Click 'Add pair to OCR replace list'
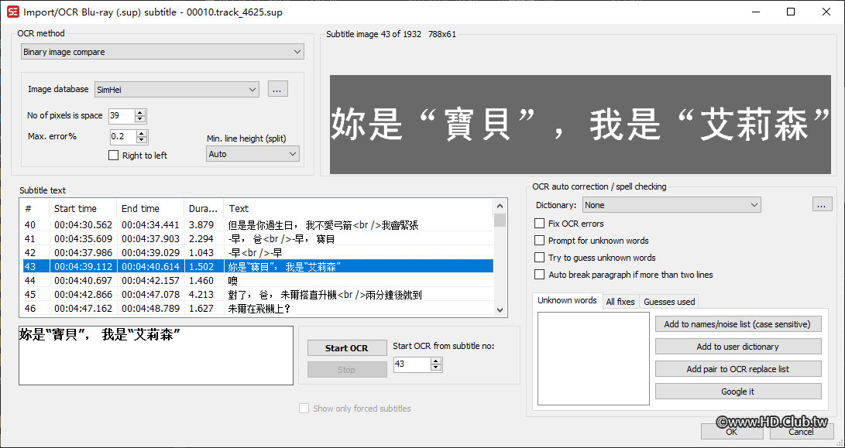The height and width of the screenshot is (448, 845). click(737, 368)
